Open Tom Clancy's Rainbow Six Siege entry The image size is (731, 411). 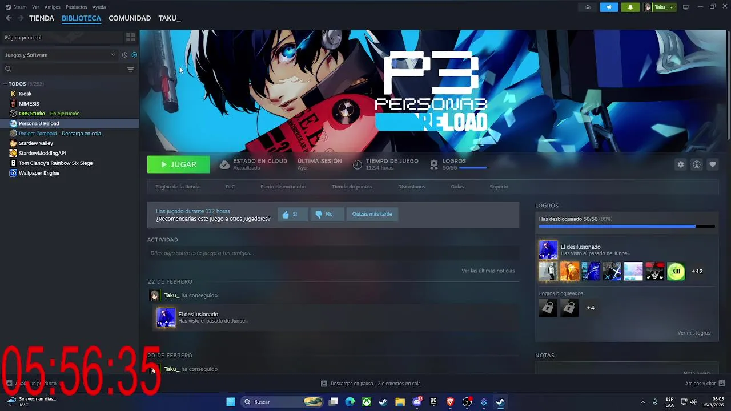pos(55,163)
